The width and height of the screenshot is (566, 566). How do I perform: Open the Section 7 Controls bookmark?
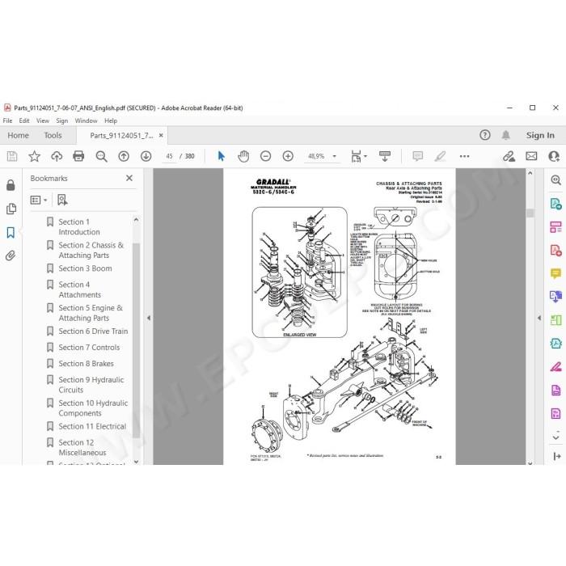pyautogui.click(x=89, y=348)
